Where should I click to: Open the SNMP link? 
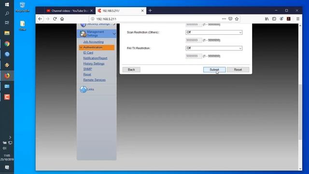87,69
